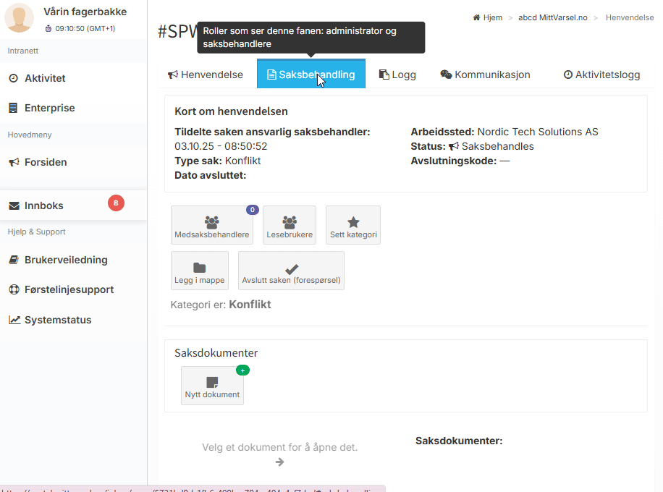Open Brukerveiledning help page
Viewport: 663px width, 492px height.
(66, 260)
